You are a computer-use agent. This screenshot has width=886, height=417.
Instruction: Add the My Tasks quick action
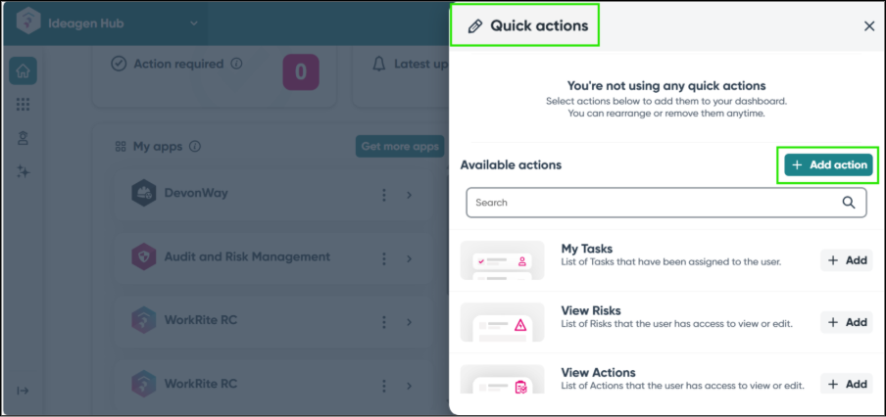[x=846, y=260]
